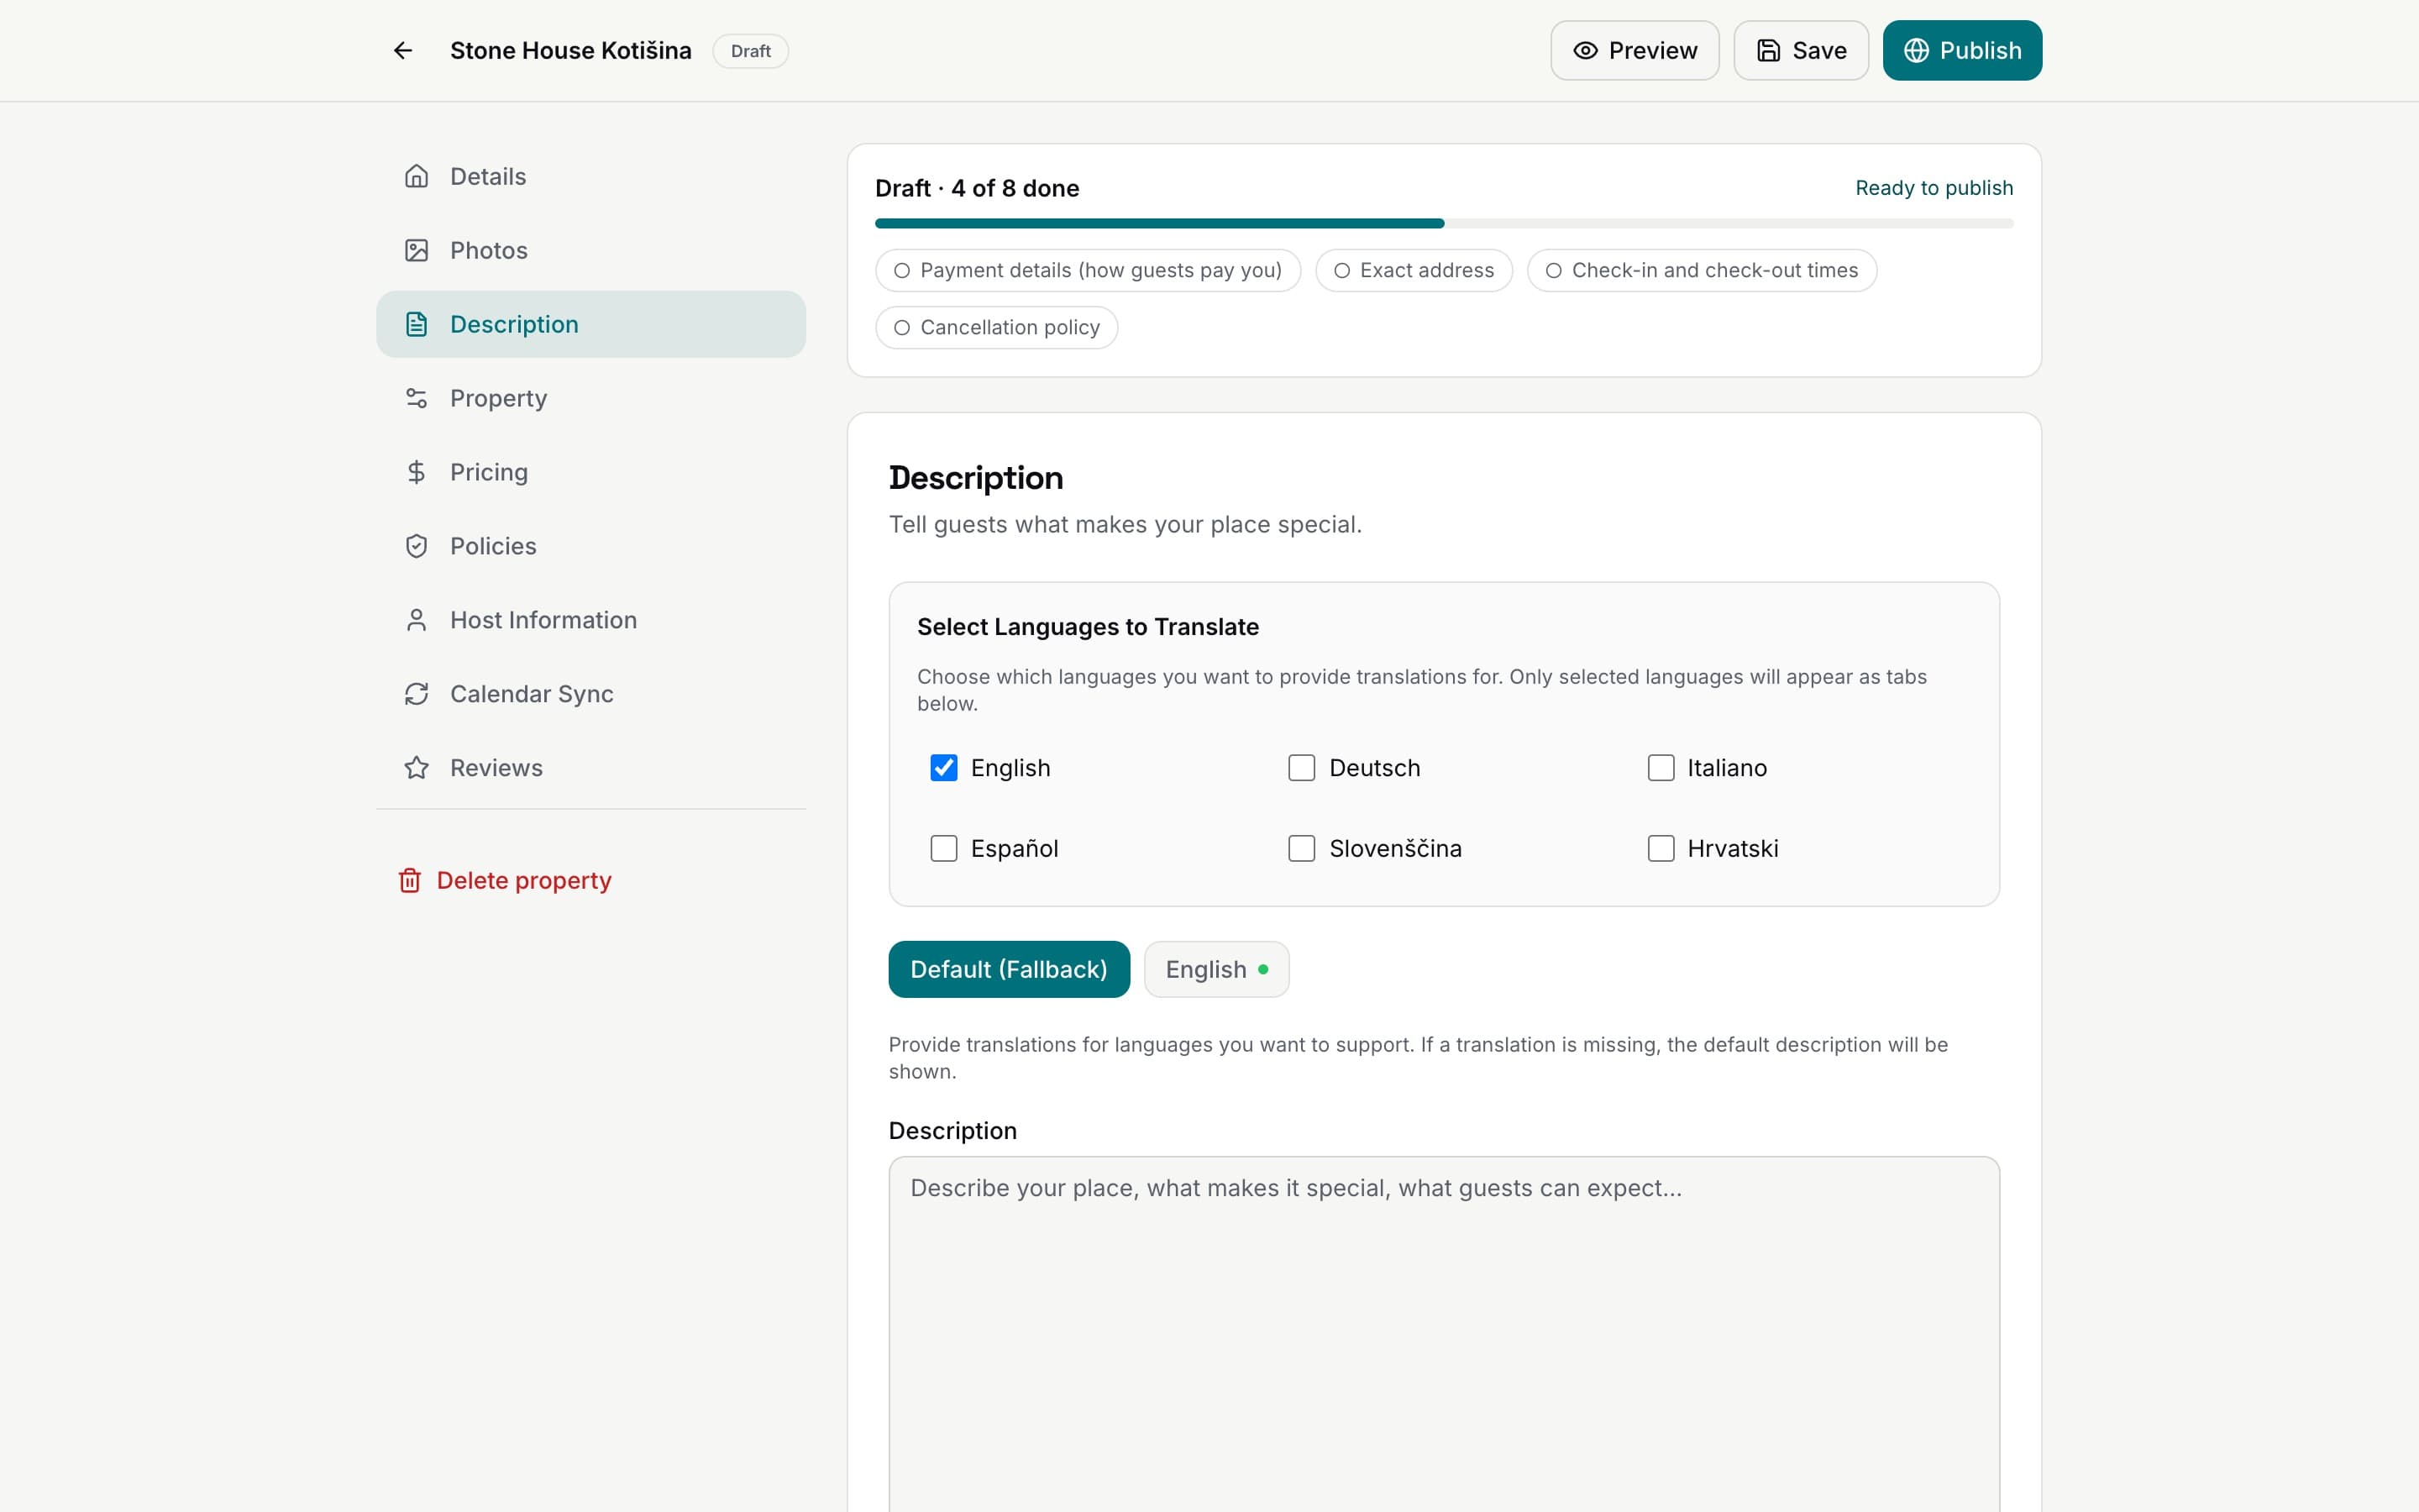Click the floppy disk Save icon
2419x1512 pixels.
coord(1768,50)
